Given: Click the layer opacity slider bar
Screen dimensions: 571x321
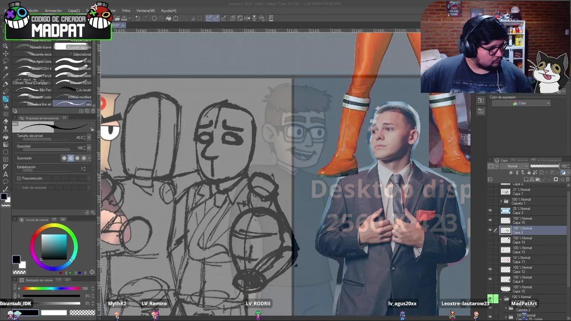Looking at the screenshot, I should pos(544,166).
